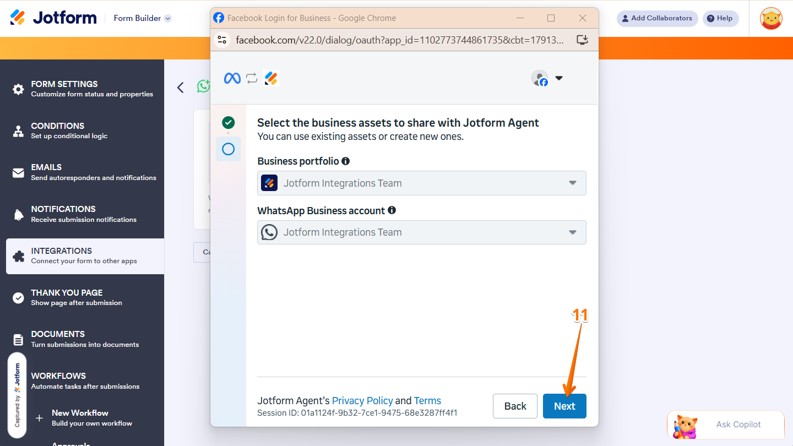Open the Business portfolio dropdown
793x446 pixels.
coord(422,183)
